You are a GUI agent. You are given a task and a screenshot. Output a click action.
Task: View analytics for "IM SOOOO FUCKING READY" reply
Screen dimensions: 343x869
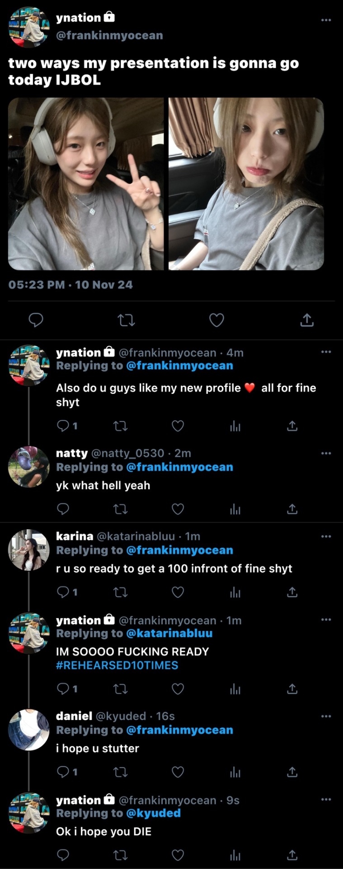click(235, 689)
